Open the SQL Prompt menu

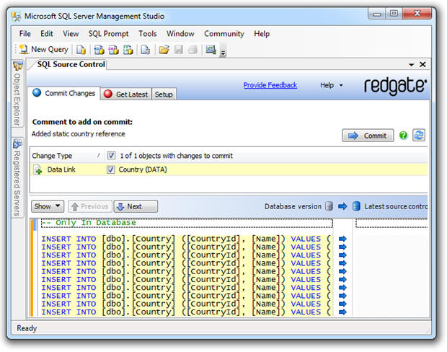[x=108, y=34]
